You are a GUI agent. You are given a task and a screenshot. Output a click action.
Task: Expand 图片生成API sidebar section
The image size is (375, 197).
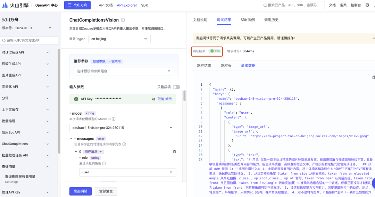tap(25, 75)
